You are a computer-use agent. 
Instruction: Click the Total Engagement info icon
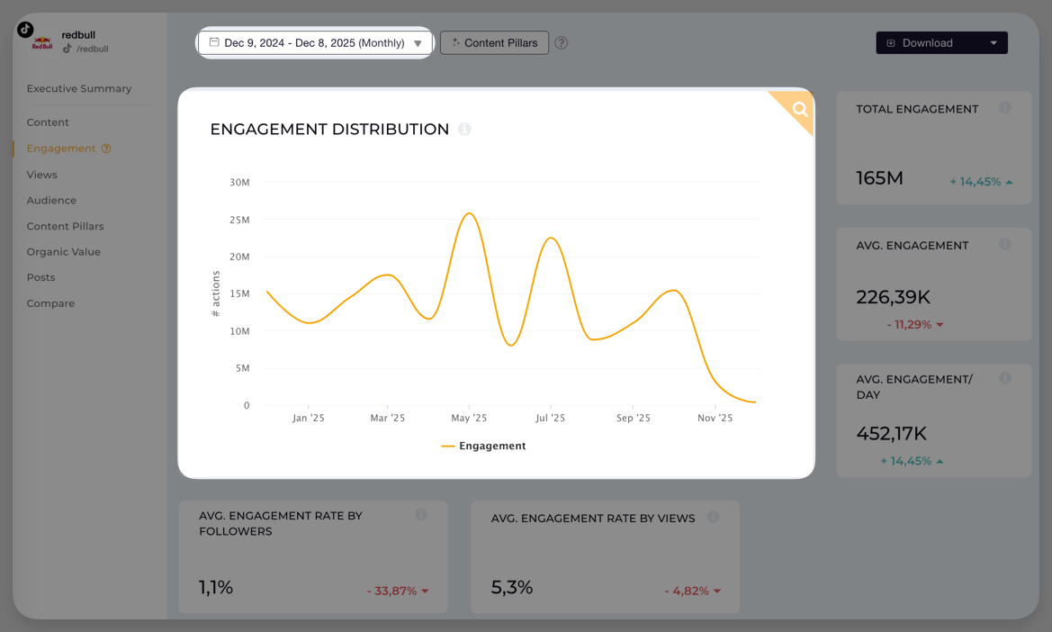point(1004,108)
